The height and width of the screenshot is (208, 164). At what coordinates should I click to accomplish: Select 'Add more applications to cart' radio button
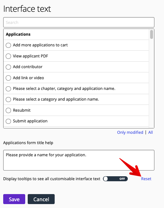[8, 45]
